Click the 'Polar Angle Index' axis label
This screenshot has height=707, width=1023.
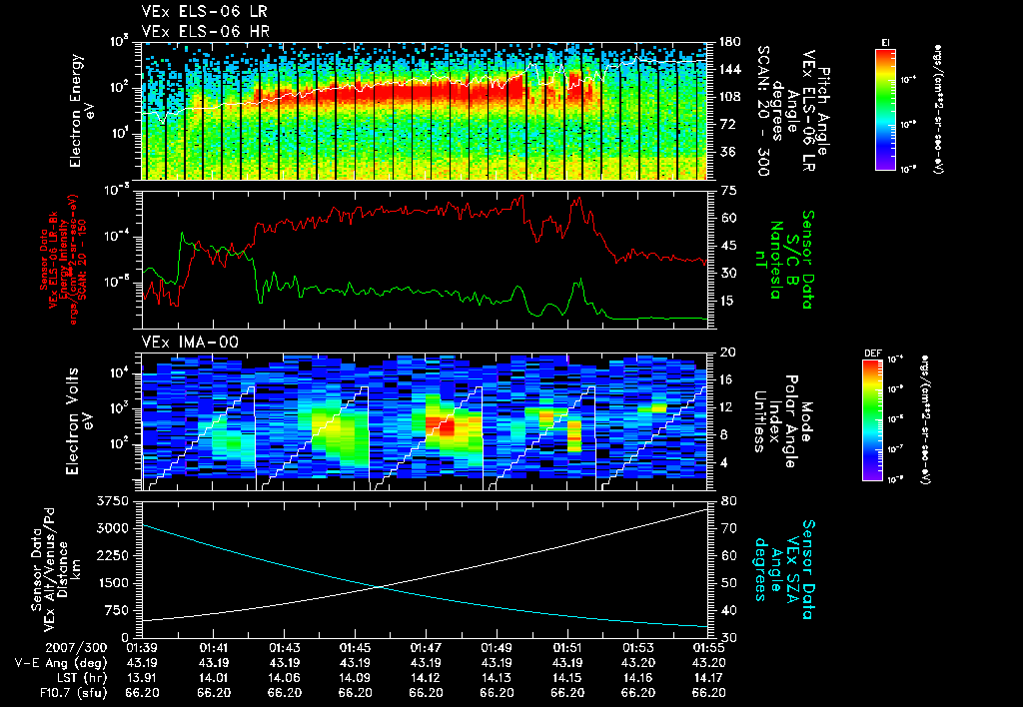781,420
